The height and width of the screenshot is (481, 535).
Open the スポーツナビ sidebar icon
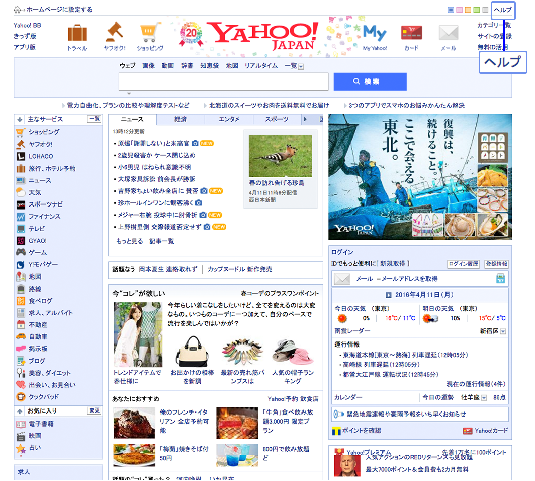pyautogui.click(x=21, y=204)
